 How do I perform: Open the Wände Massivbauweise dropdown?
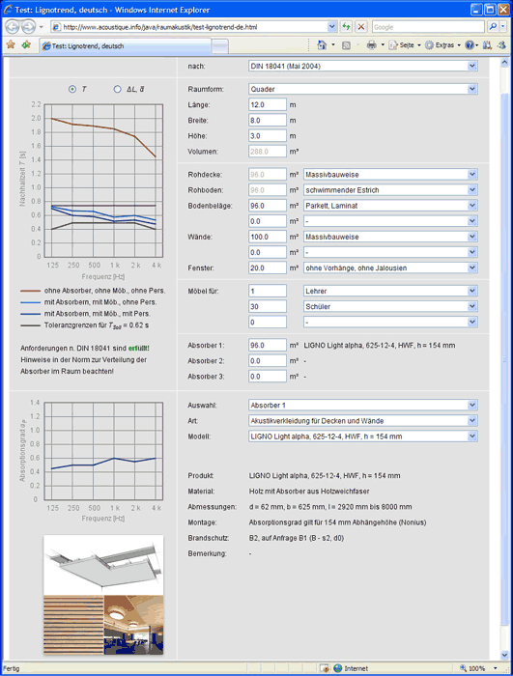click(x=390, y=237)
